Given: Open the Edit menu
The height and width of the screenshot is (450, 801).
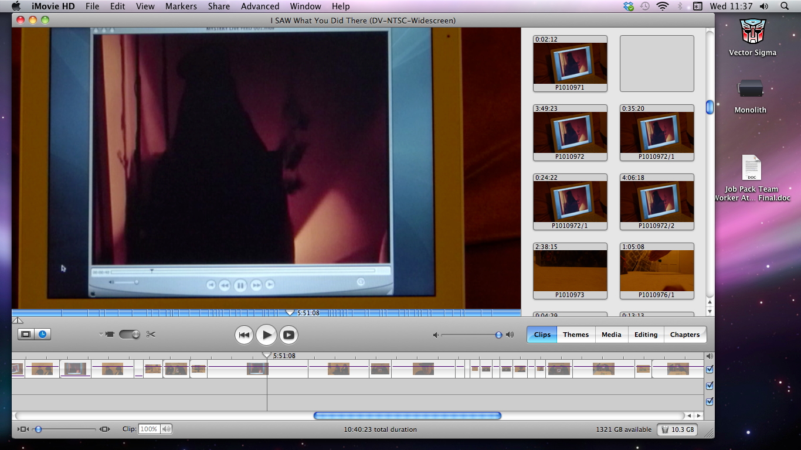Looking at the screenshot, I should pos(118,6).
